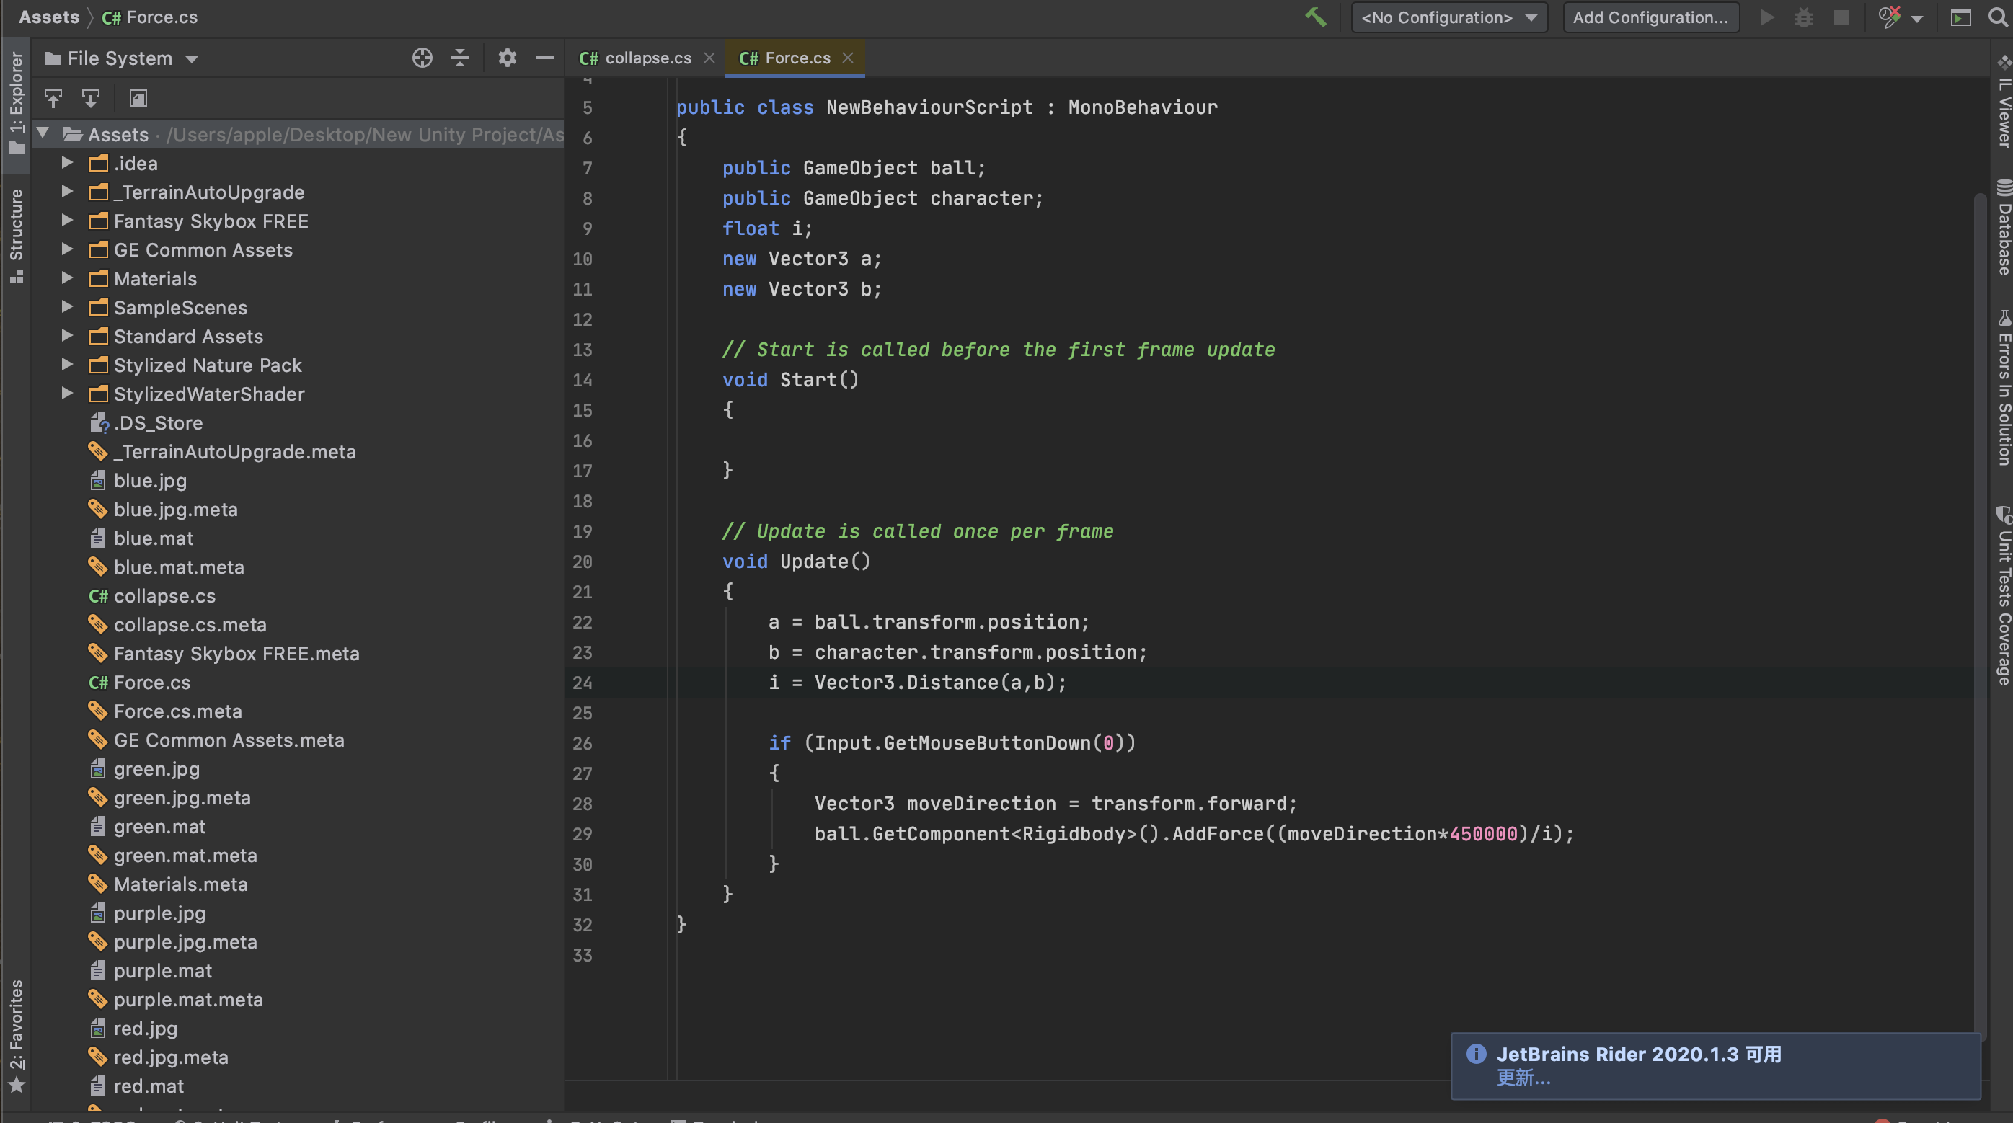Click the notification info icon

click(x=1476, y=1054)
